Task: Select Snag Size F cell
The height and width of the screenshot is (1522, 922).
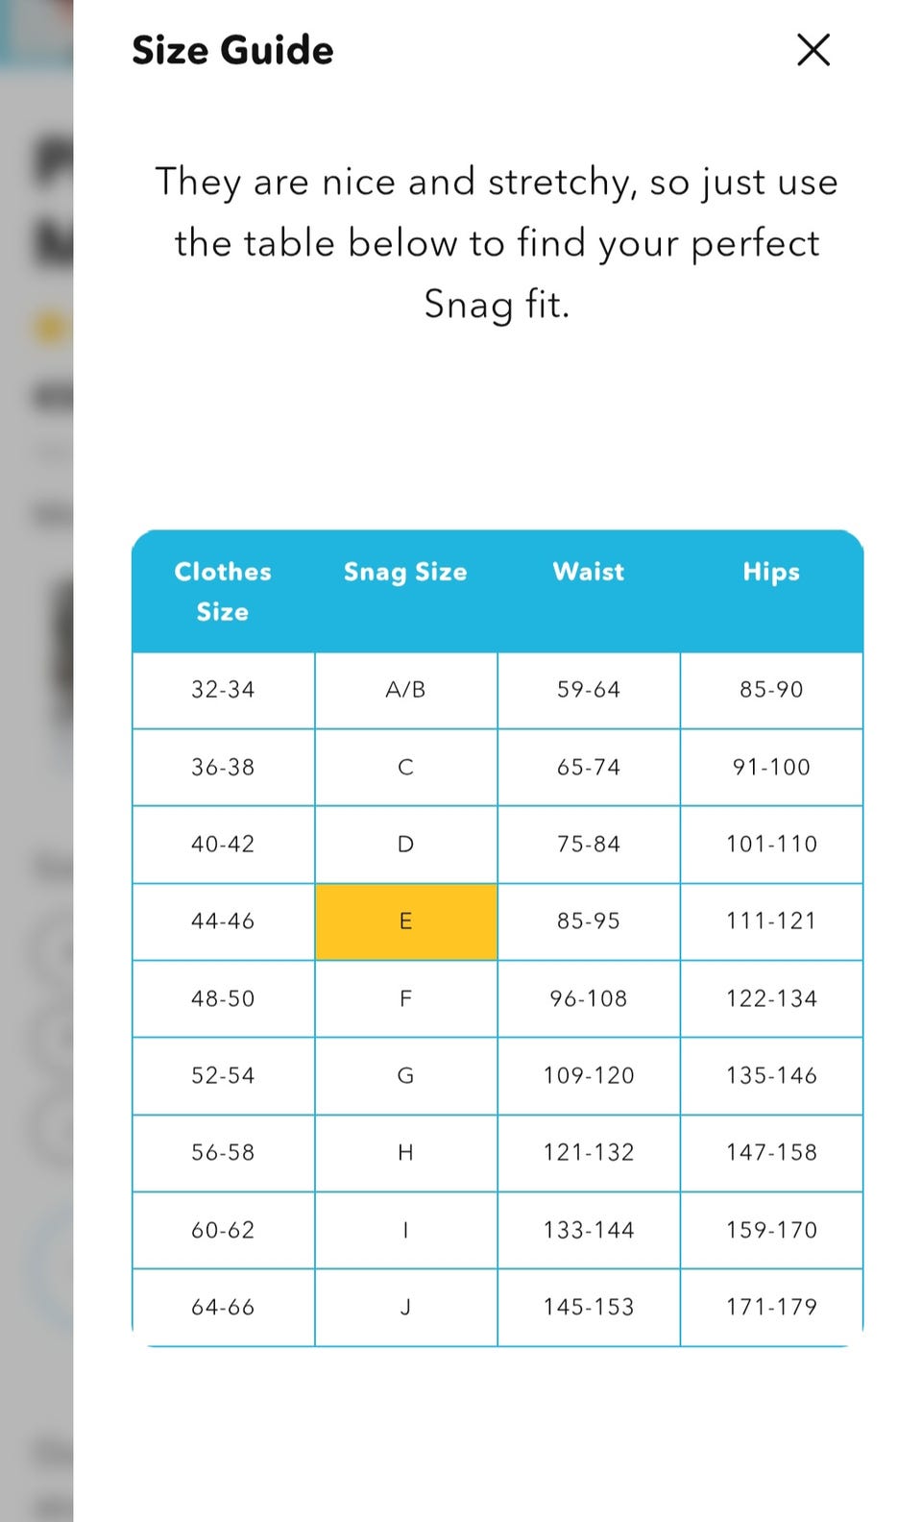Action: pyautogui.click(x=406, y=998)
